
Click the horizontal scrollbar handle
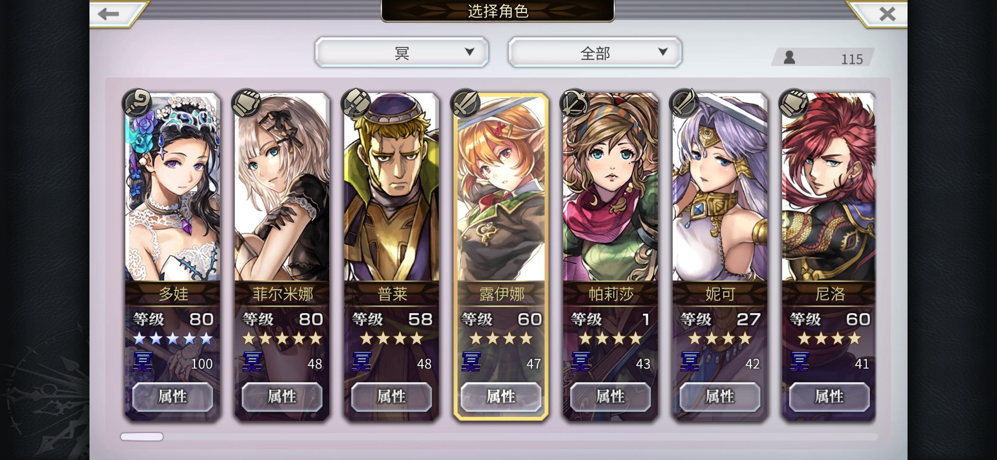click(x=142, y=437)
